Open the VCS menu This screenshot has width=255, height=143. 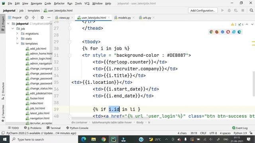pos(87,3)
